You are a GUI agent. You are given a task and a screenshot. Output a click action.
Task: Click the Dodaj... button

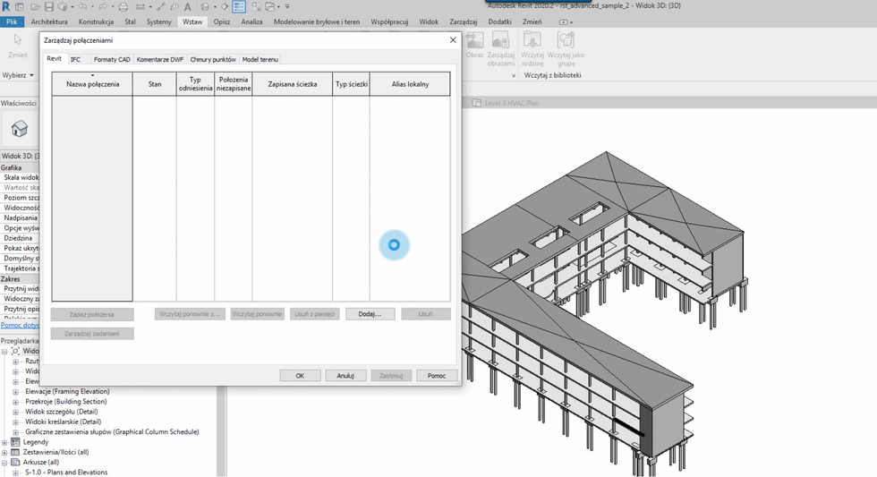point(370,314)
